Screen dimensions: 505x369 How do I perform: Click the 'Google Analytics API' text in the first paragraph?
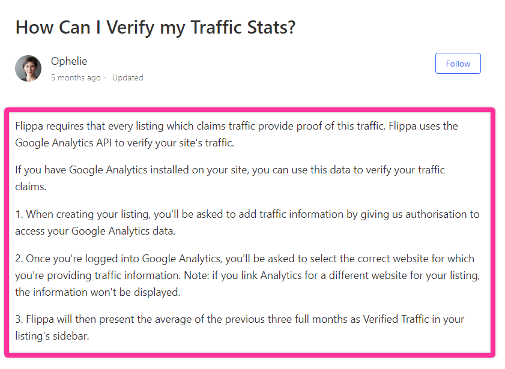click(x=64, y=143)
